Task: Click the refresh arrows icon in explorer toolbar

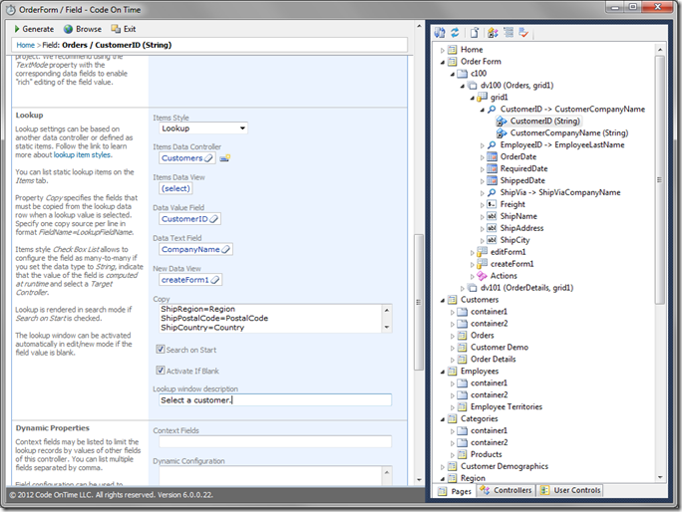Action: tap(455, 33)
